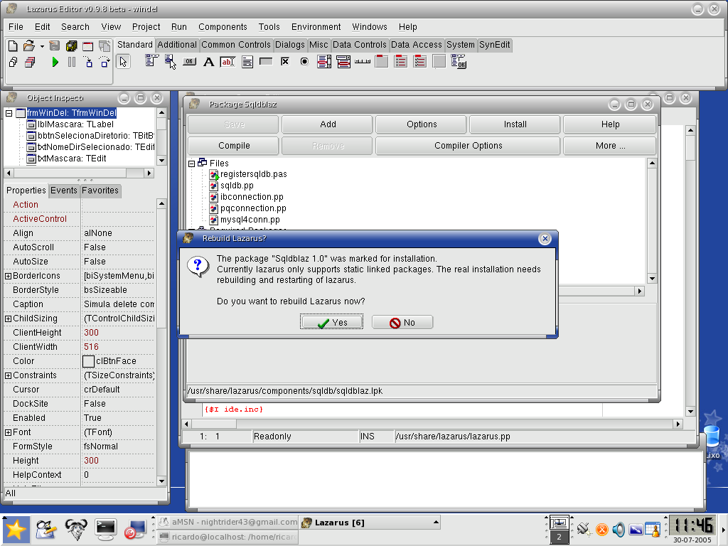Click the green Run button in toolbar

[55, 63]
